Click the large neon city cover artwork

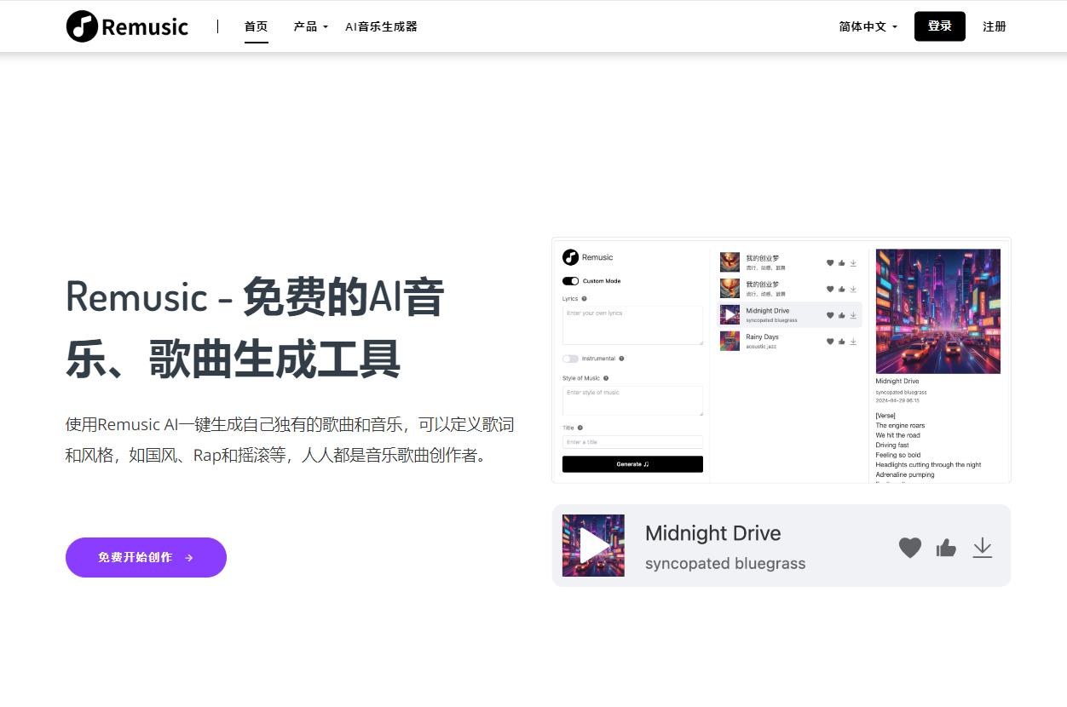(x=938, y=311)
